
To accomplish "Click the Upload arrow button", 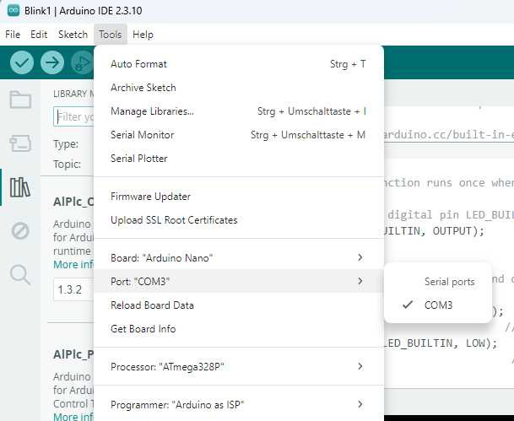I will click(x=52, y=62).
